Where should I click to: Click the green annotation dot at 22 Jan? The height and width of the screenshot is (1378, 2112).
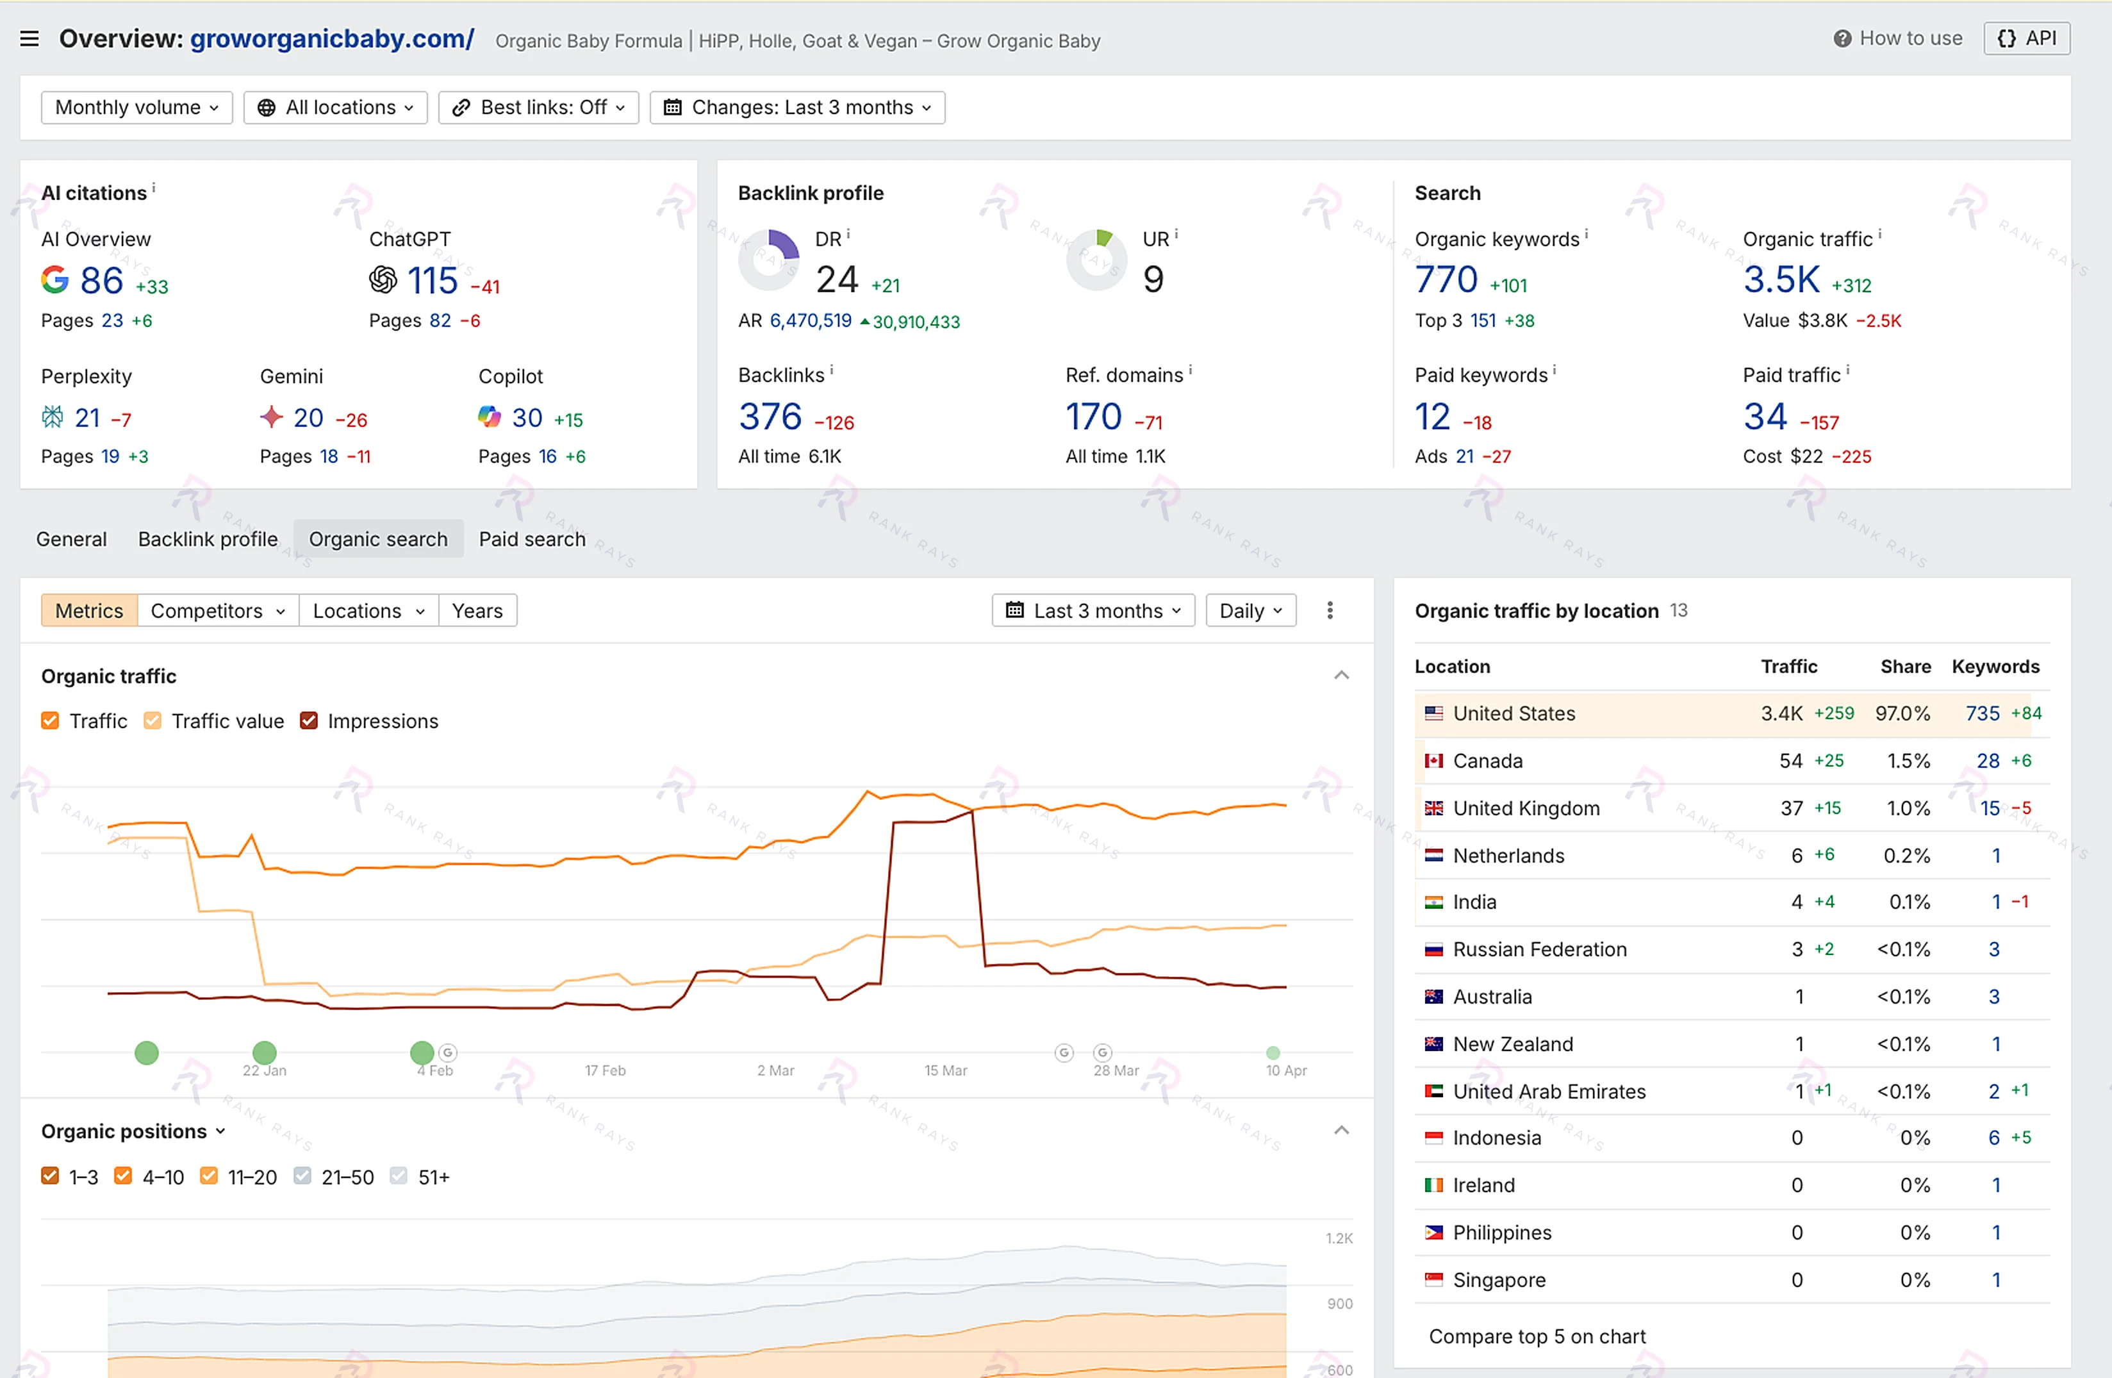coord(265,1052)
